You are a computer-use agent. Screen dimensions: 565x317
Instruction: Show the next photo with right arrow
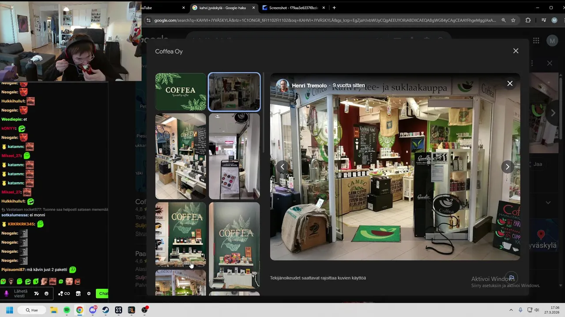pyautogui.click(x=507, y=167)
